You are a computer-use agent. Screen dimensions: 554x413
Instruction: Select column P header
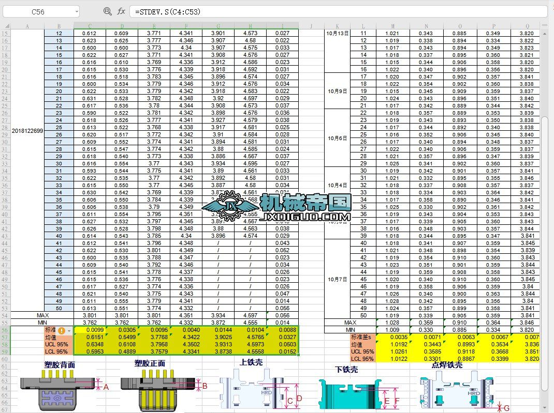(493, 26)
